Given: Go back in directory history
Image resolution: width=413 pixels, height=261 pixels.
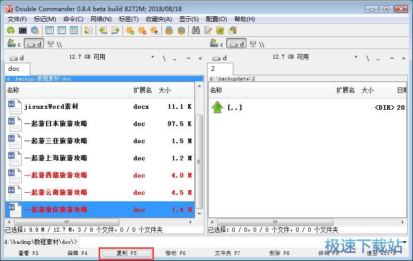Looking at the screenshot, I should (103, 30).
